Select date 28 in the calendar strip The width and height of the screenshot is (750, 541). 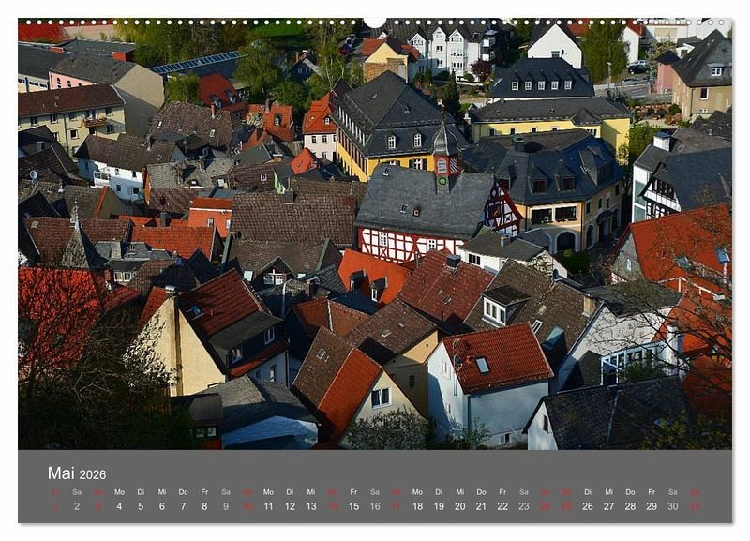coord(630,506)
